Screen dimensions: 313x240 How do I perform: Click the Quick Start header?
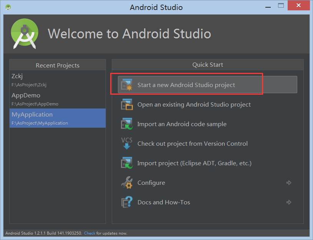coord(208,64)
